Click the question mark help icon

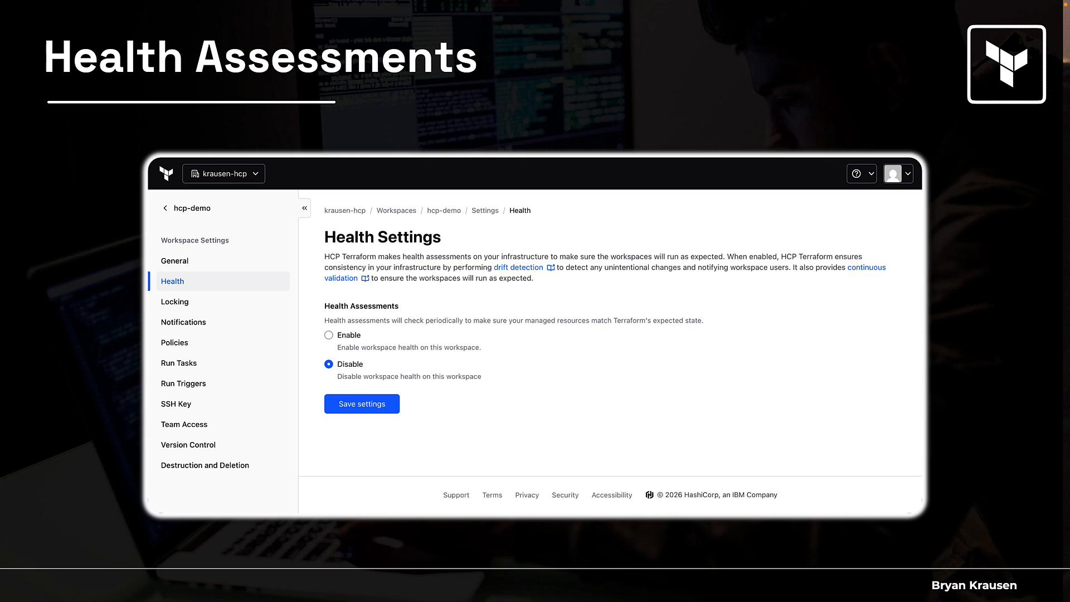[857, 173]
